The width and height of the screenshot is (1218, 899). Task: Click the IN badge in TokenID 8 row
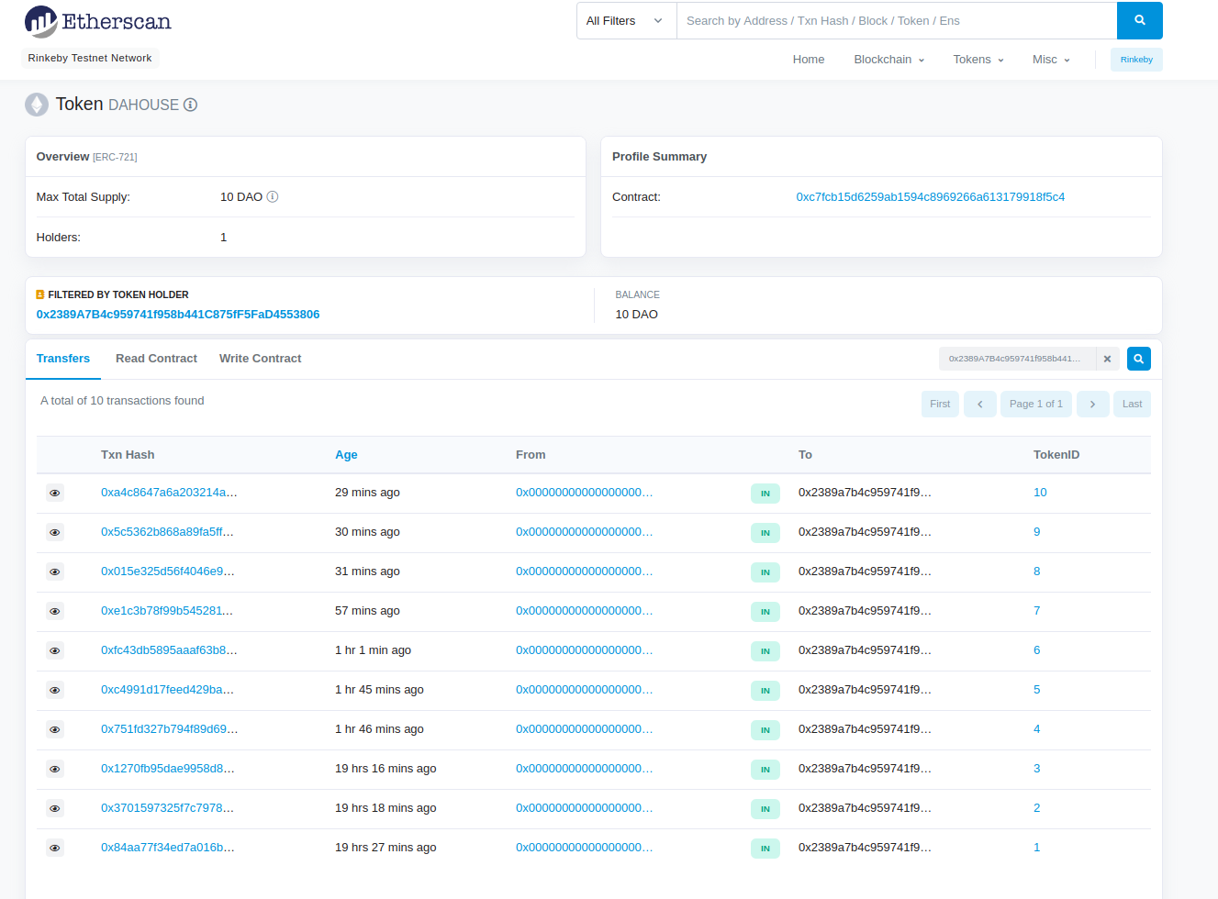pyautogui.click(x=765, y=572)
